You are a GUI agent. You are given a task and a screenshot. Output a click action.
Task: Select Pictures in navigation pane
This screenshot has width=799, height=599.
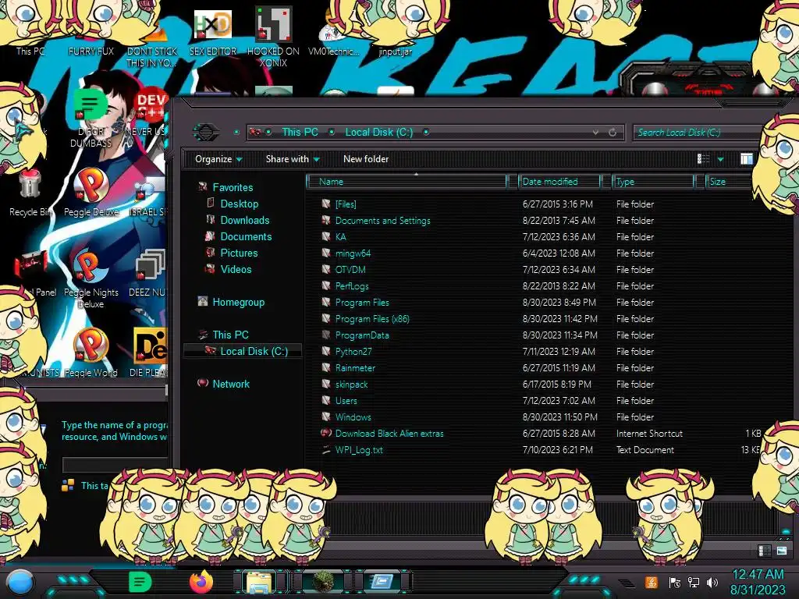coord(239,253)
